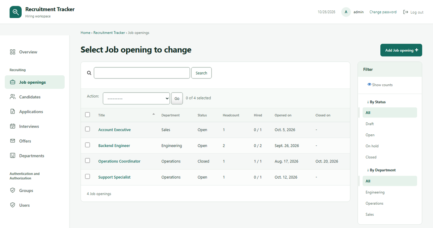433x228 pixels.
Task: Filter department by Operations
Action: pyautogui.click(x=390, y=204)
